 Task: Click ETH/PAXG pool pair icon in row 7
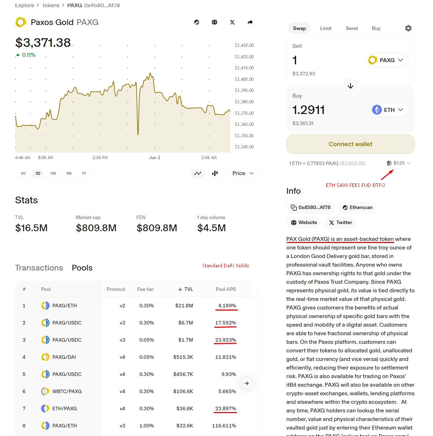[x=45, y=408]
